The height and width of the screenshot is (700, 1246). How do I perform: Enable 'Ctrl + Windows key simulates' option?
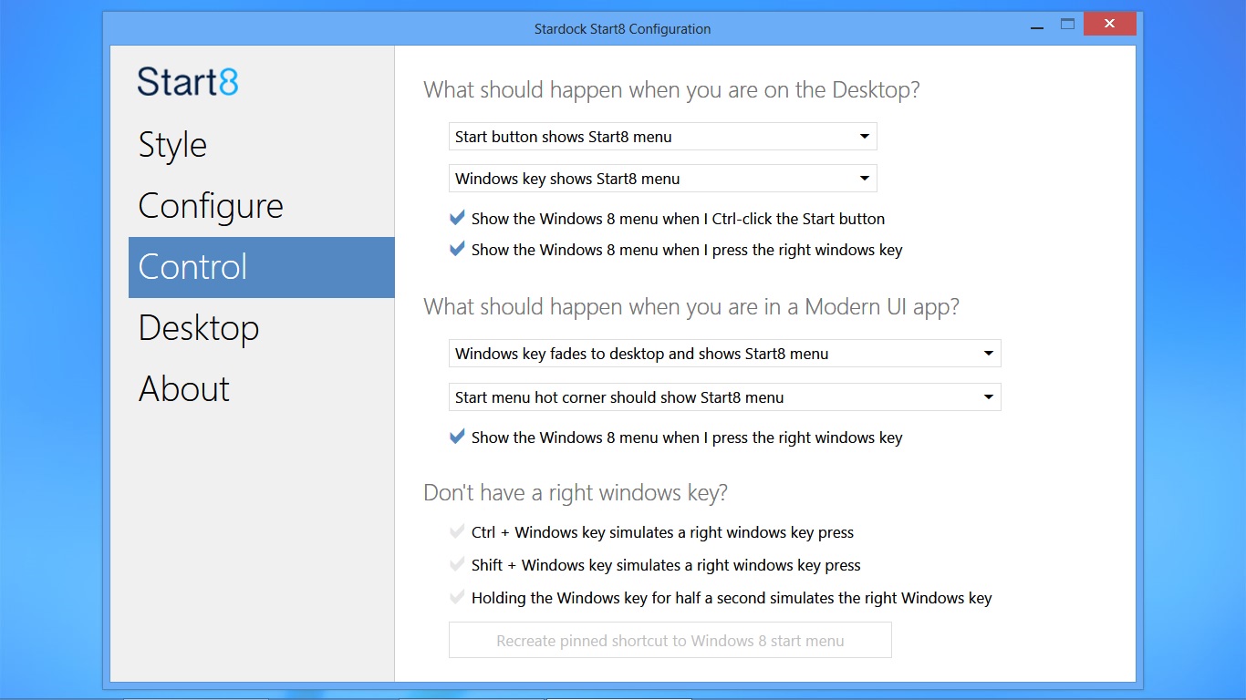(x=458, y=532)
